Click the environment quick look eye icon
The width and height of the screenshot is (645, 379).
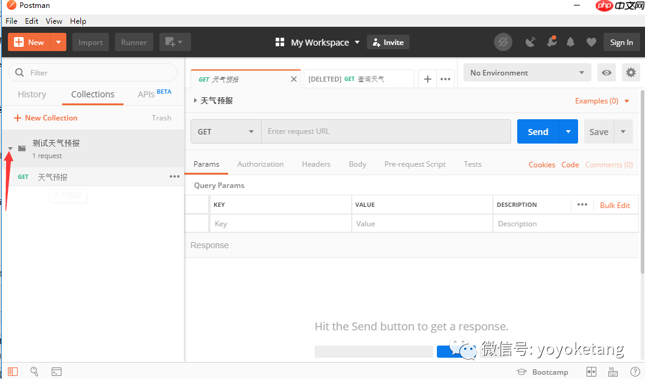pos(606,73)
